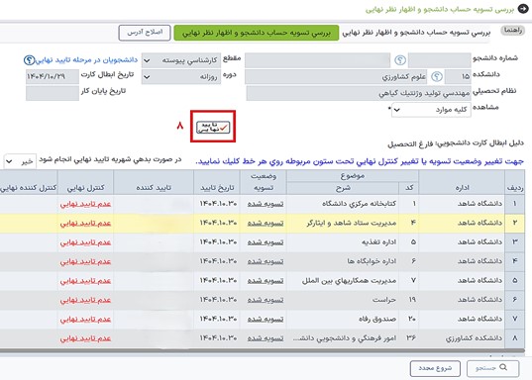Click تسویه شده for امور فرهنگی و دانشجویی

click(x=266, y=338)
